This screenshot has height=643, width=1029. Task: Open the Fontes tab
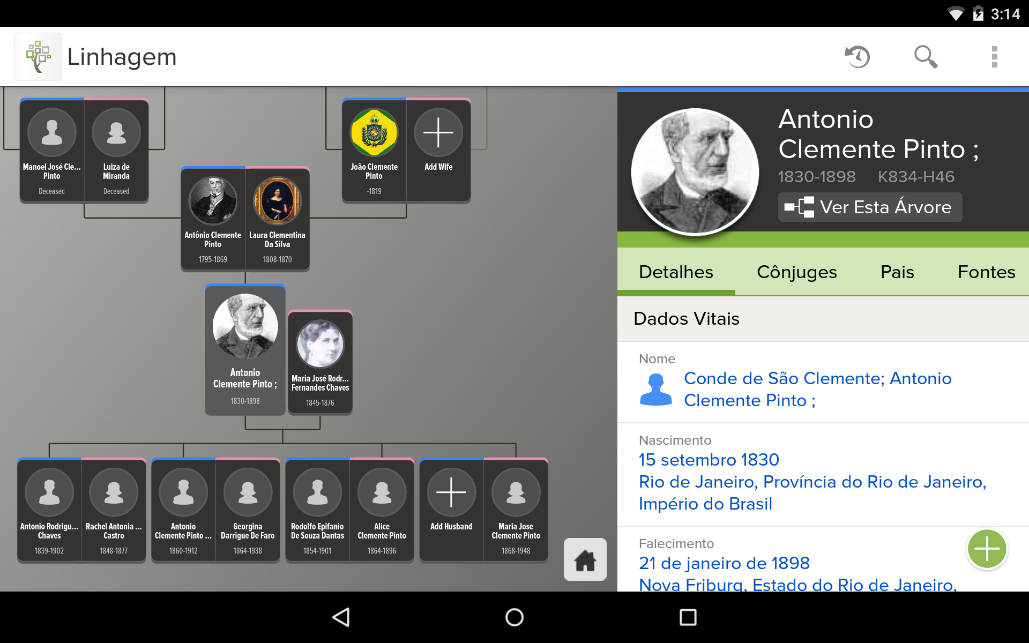986,272
